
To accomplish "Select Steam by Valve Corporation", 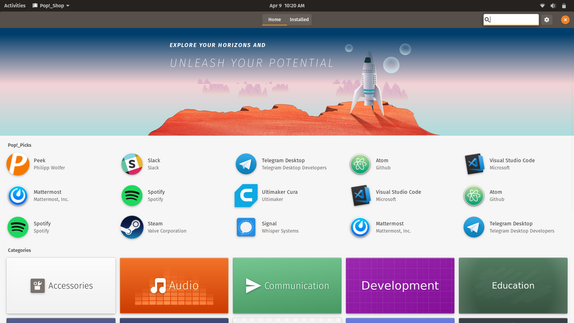I will click(x=131, y=227).
